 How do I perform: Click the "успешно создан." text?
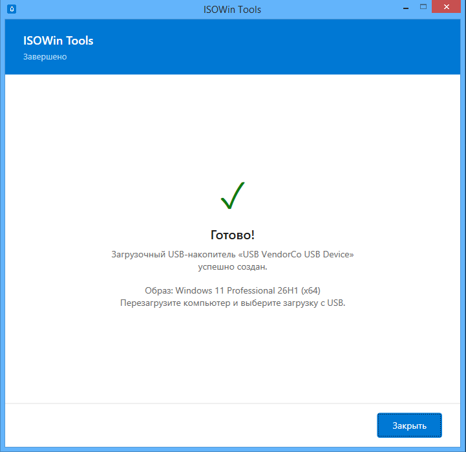coord(233,267)
